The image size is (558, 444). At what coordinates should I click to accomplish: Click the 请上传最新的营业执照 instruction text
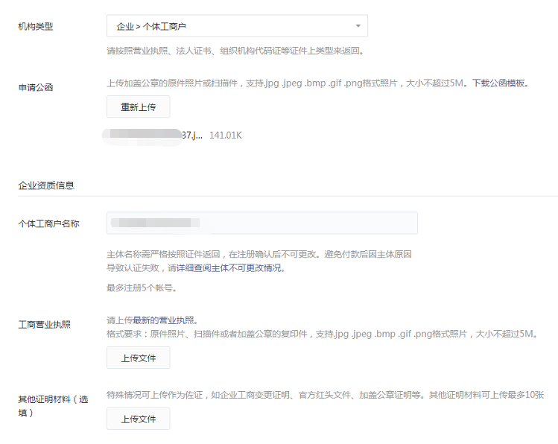point(152,320)
